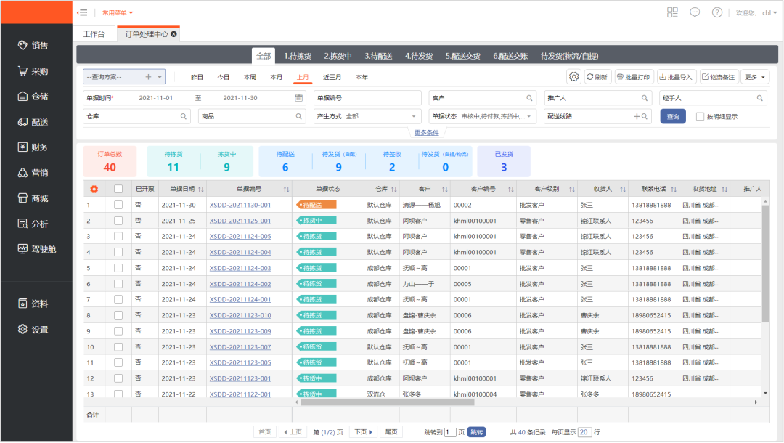
Task: Click the table's horizontal scrollbar
Action: pos(388,402)
